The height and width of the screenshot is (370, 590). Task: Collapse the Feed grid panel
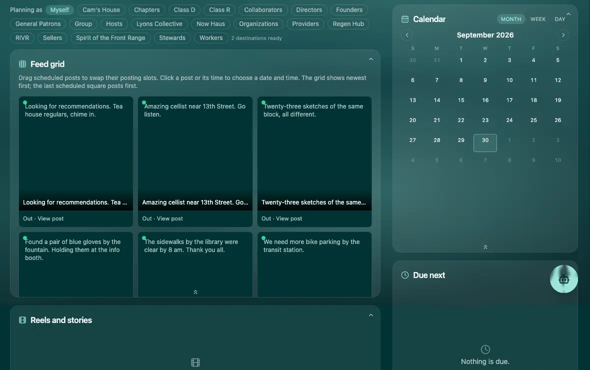tap(370, 59)
